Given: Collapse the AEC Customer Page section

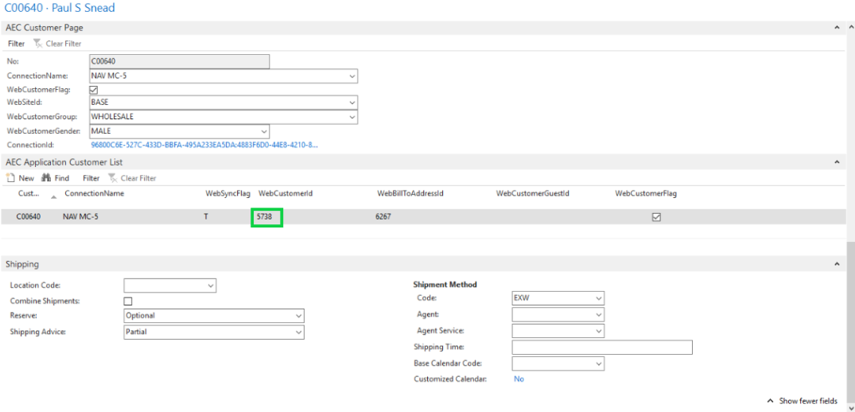Looking at the screenshot, I should click(837, 27).
